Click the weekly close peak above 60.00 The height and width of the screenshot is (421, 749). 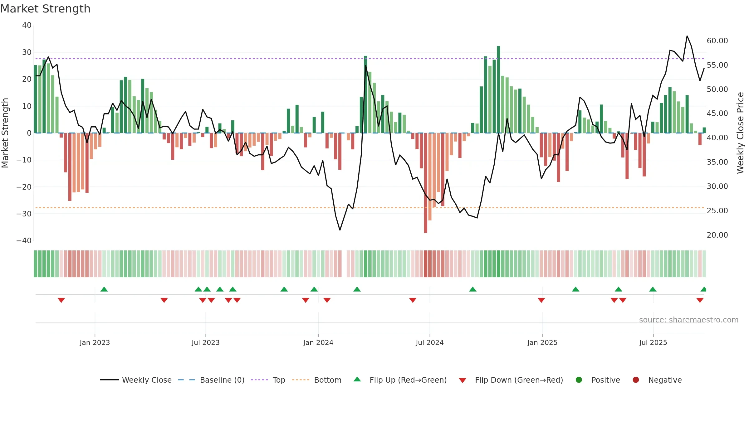pos(687,36)
